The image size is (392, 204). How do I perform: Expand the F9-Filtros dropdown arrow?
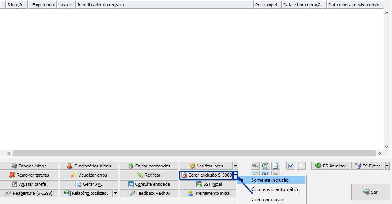(387, 166)
